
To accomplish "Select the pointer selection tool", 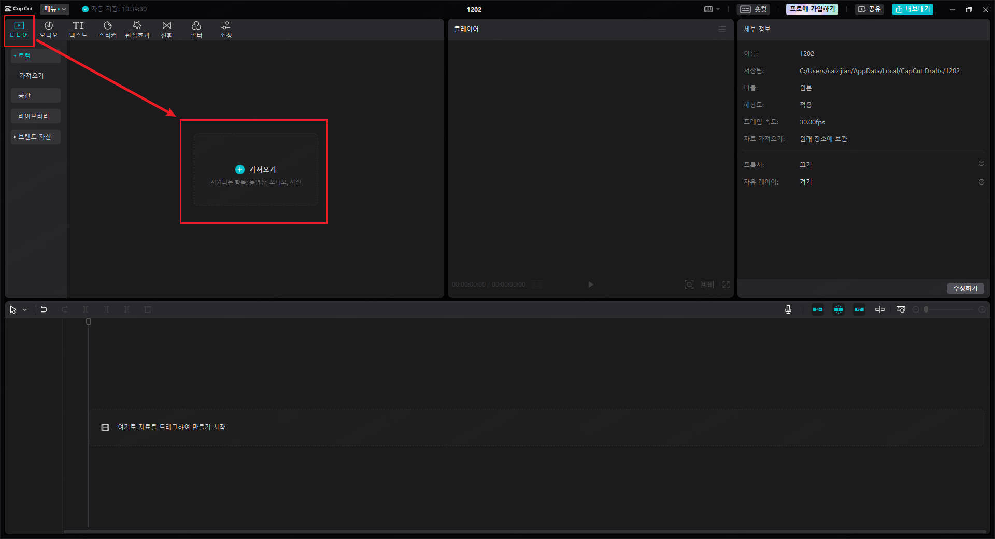I will 13,309.
